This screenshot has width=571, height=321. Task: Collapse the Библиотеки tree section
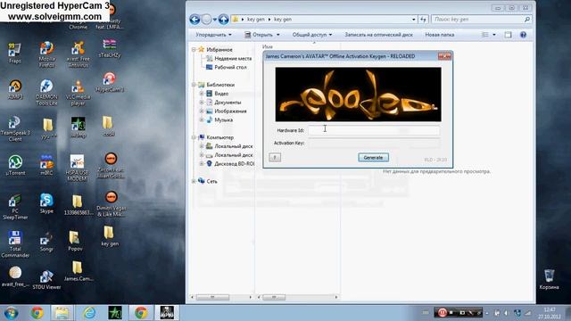(x=194, y=85)
